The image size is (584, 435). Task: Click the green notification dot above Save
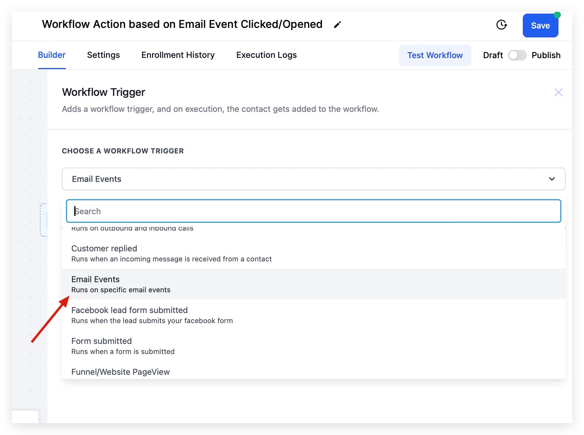tap(558, 15)
